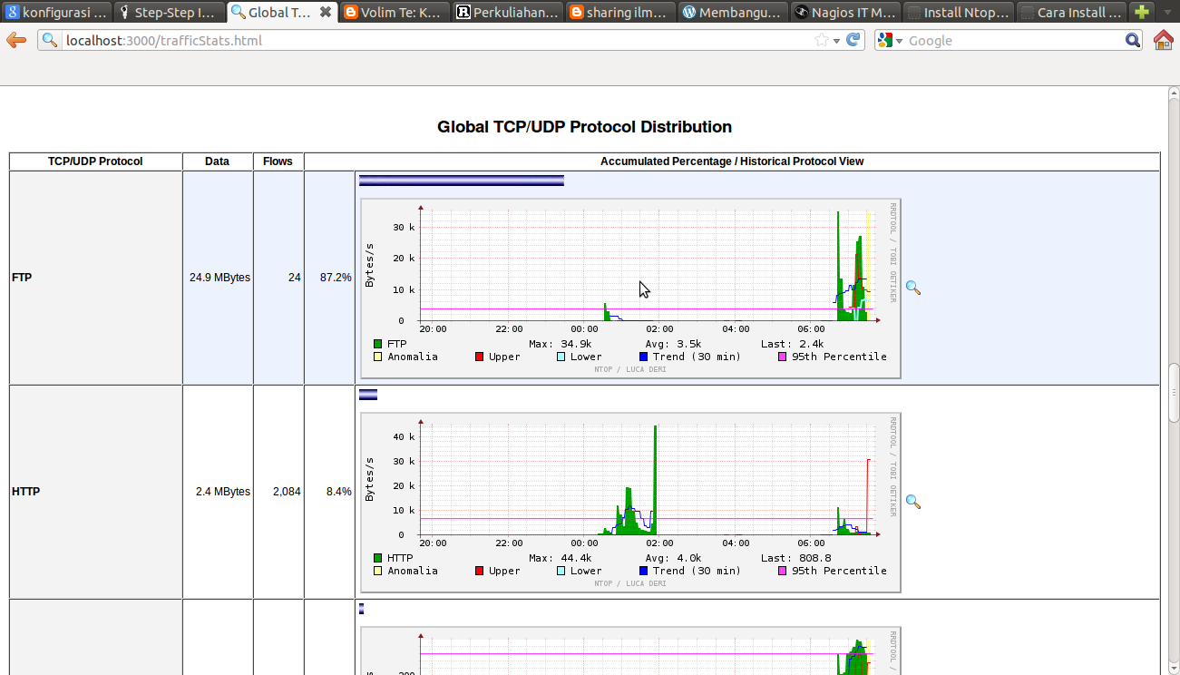Open the HTTP historical traffic graph
Viewport: 1180px width, 675px height.
630,502
